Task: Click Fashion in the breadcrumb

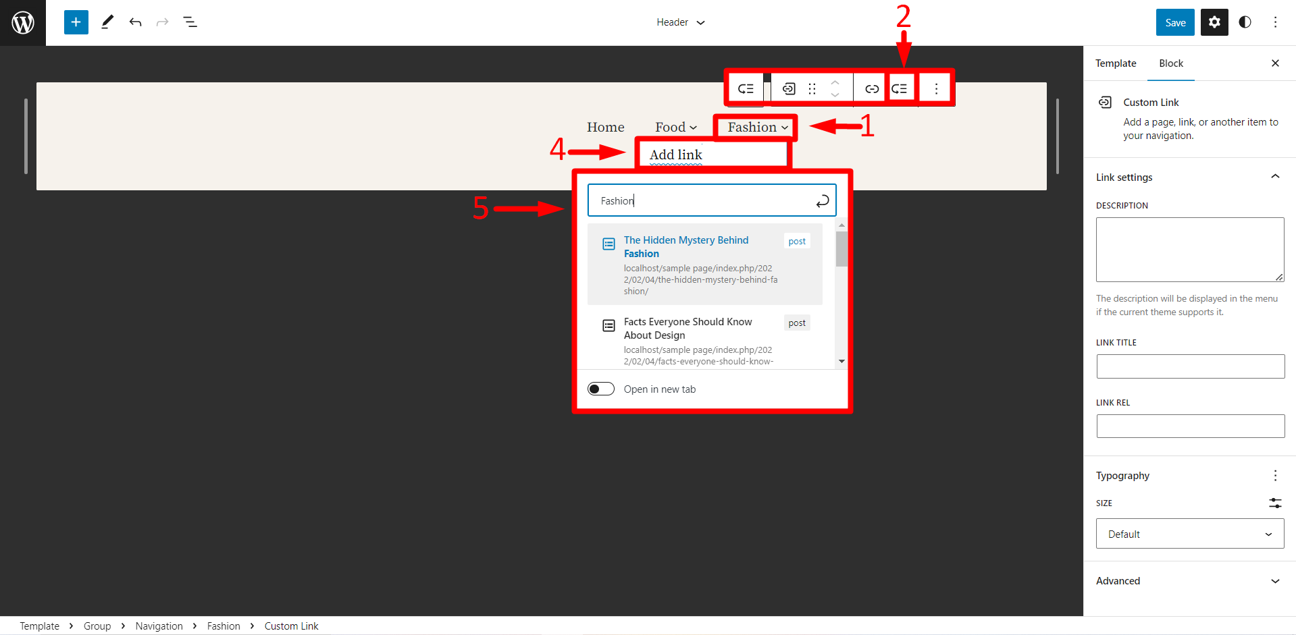Action: point(224,626)
